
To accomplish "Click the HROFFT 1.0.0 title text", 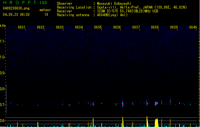I will tap(25, 3).
